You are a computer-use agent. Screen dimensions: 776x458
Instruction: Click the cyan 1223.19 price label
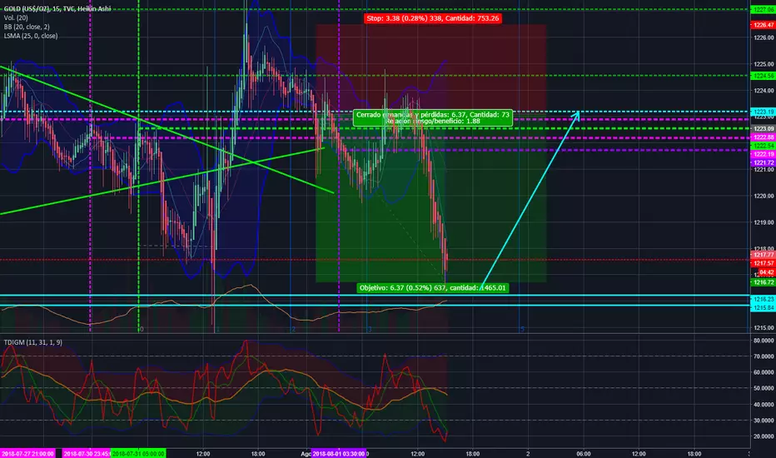coord(763,112)
